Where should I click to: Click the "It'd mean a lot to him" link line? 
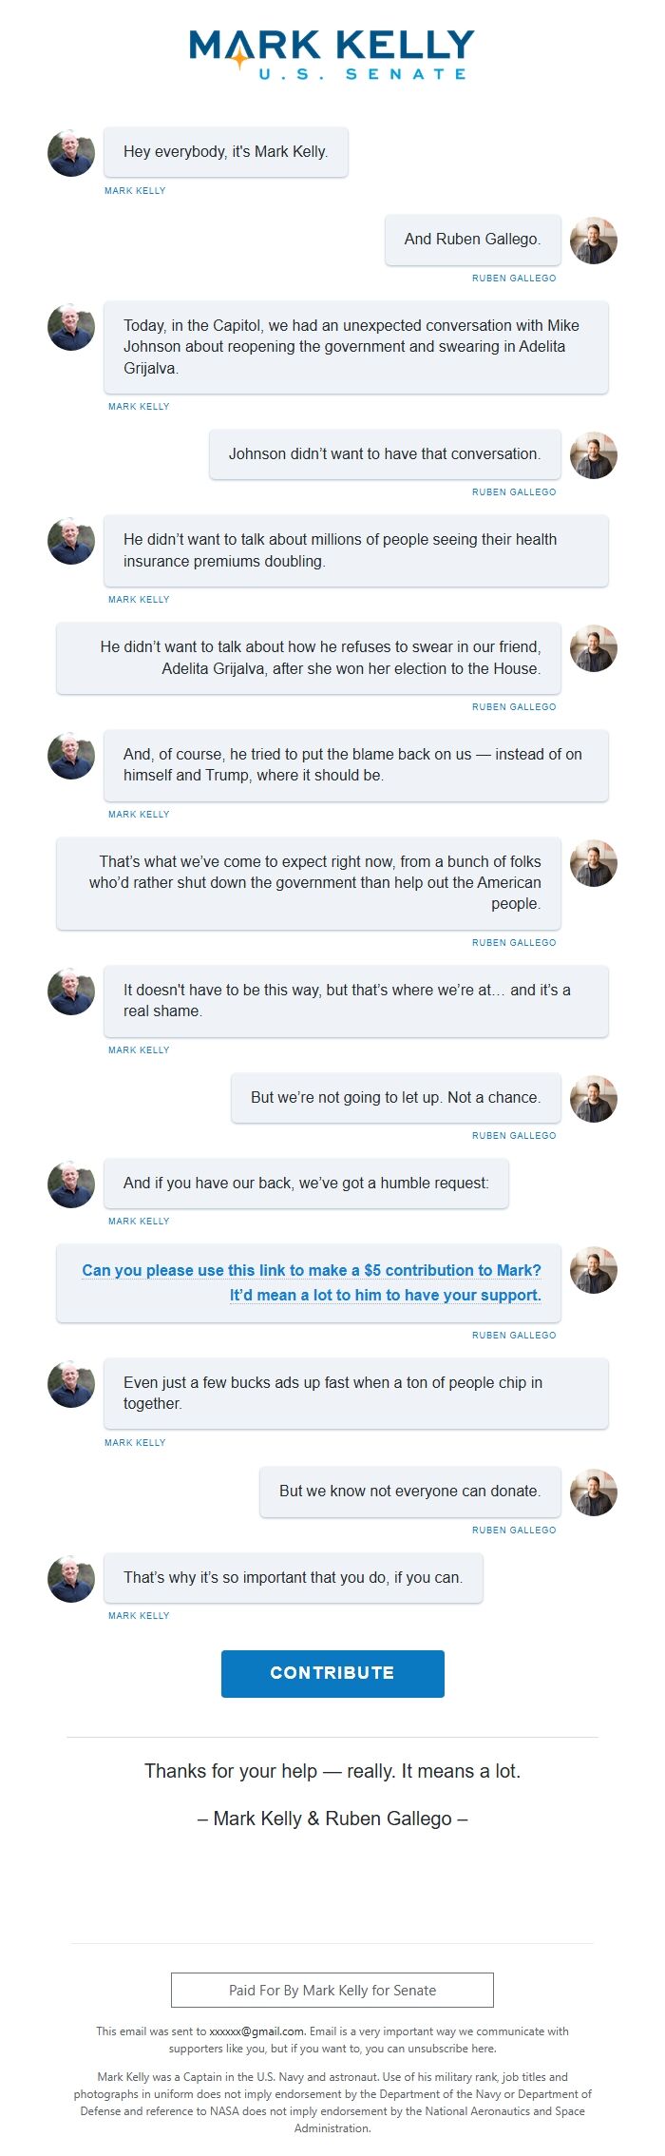(x=385, y=1295)
